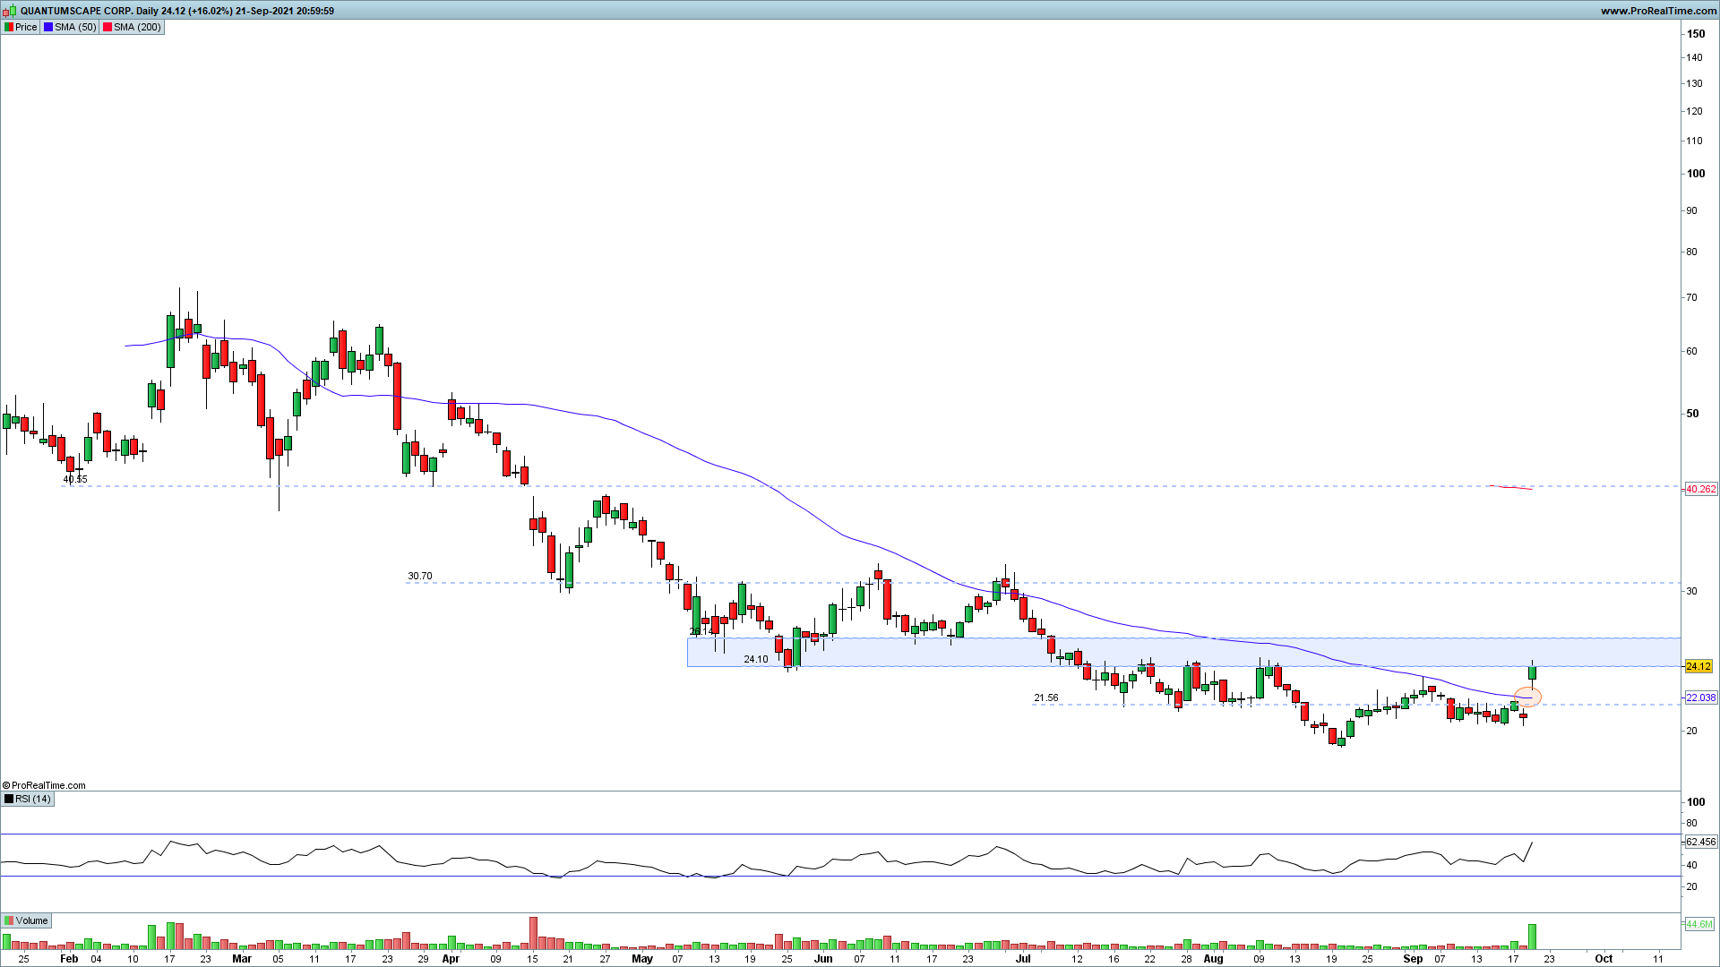This screenshot has width=1720, height=967.
Task: Click the 62.456 RSI value tag
Action: [1700, 842]
